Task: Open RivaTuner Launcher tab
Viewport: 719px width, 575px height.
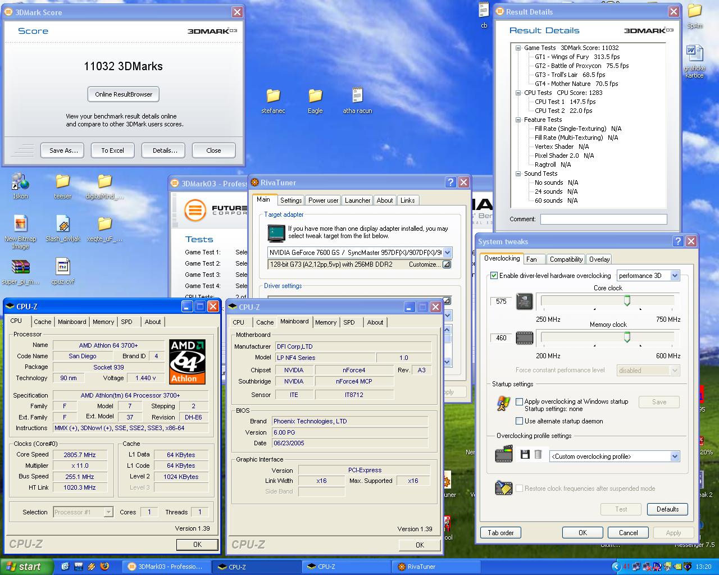Action: (357, 200)
